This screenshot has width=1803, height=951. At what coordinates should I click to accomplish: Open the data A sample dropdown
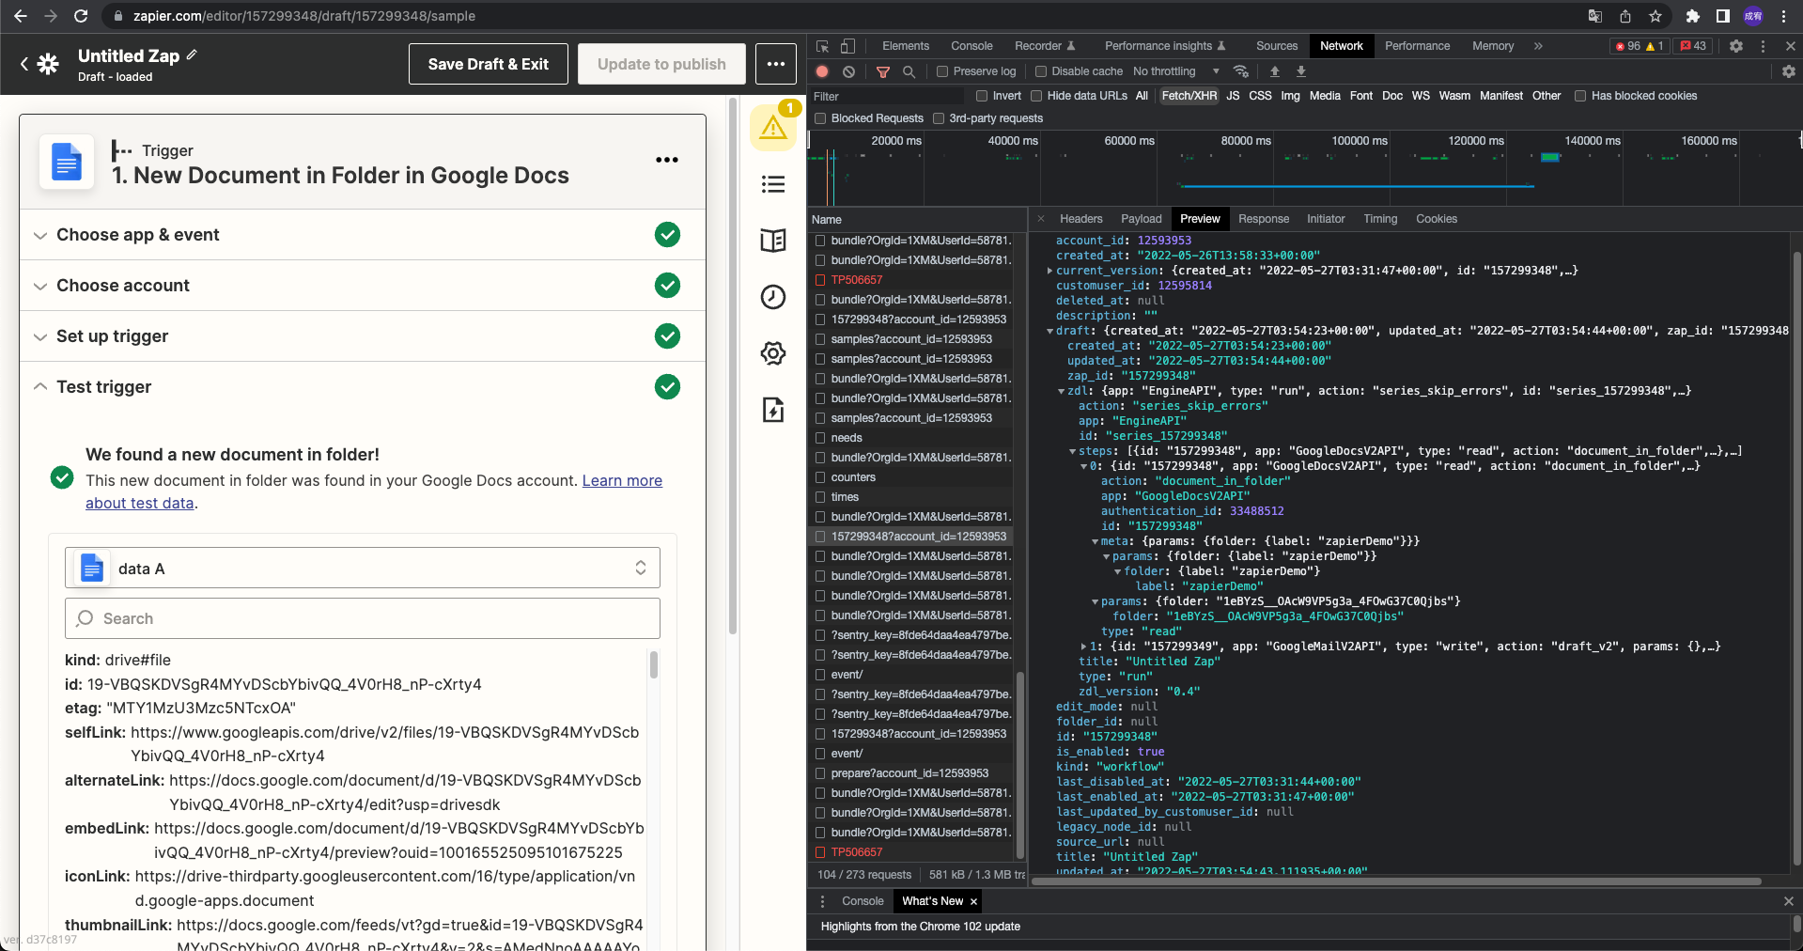coord(363,568)
